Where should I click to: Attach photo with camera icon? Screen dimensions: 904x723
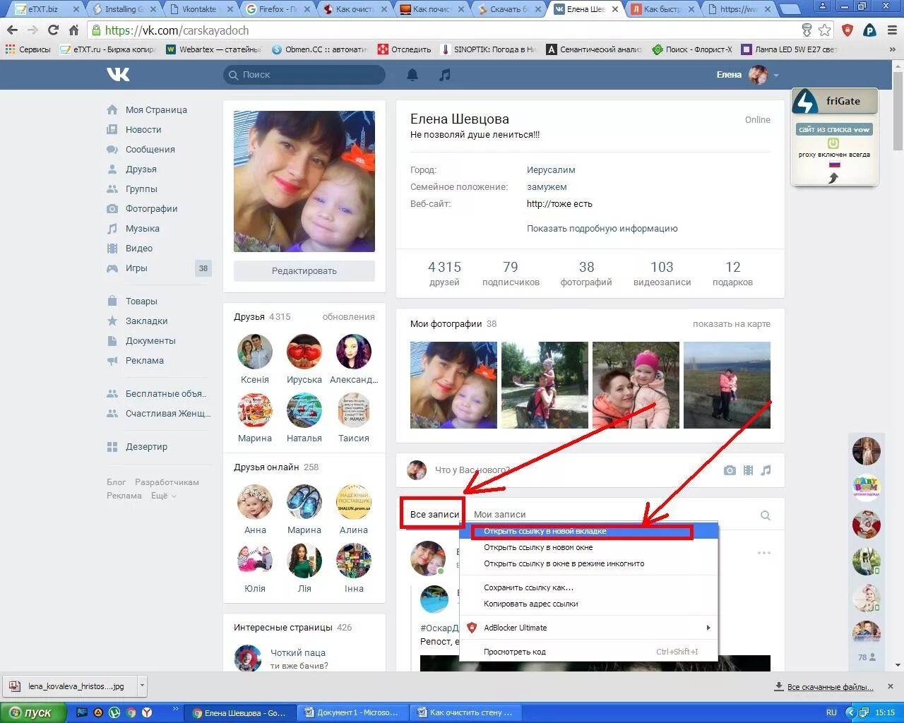point(730,470)
